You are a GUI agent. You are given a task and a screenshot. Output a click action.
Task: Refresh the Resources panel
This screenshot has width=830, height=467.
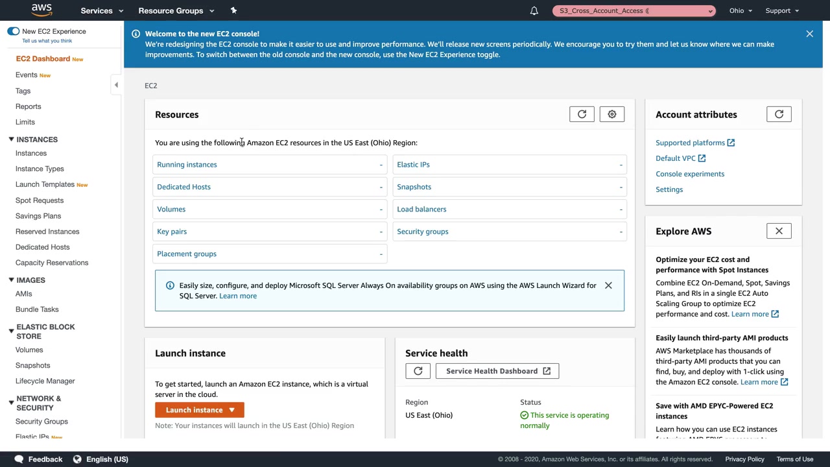(x=582, y=114)
